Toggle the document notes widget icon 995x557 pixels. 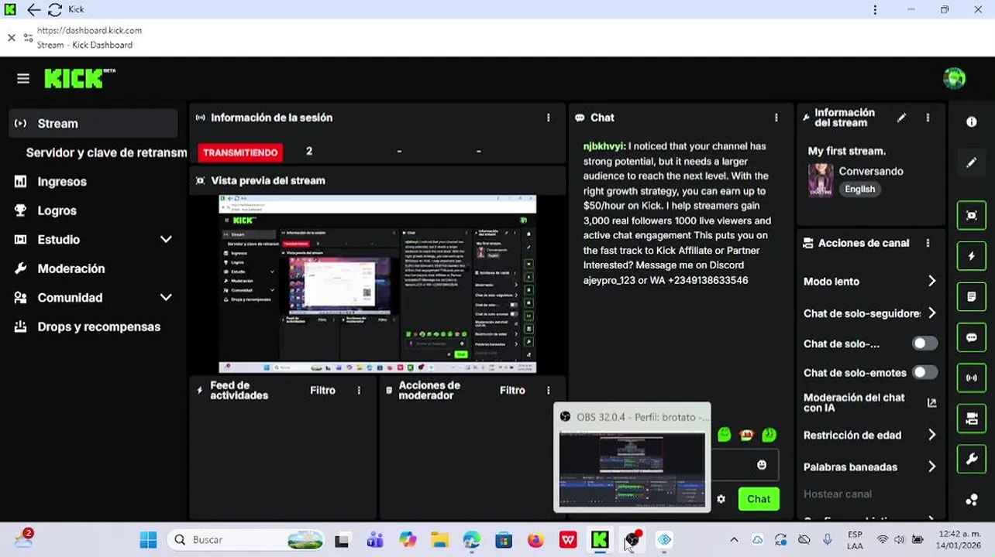[972, 297]
